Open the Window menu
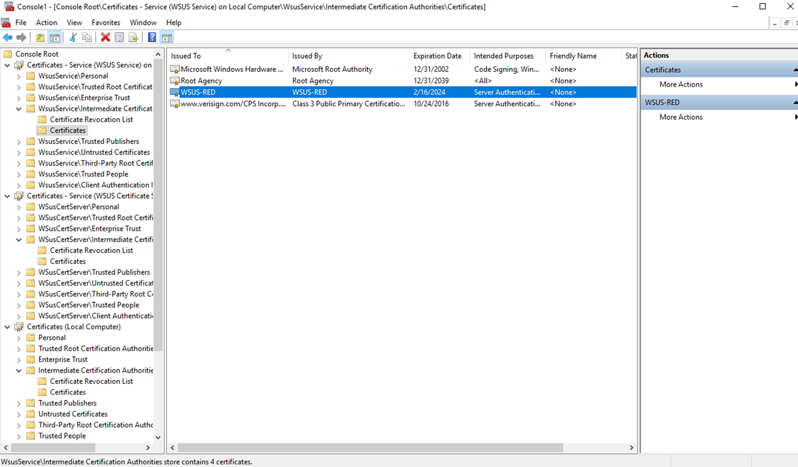The height and width of the screenshot is (467, 798). (143, 22)
